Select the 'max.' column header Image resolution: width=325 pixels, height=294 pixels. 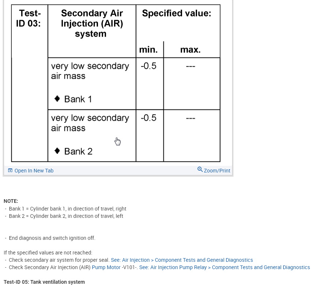click(190, 50)
